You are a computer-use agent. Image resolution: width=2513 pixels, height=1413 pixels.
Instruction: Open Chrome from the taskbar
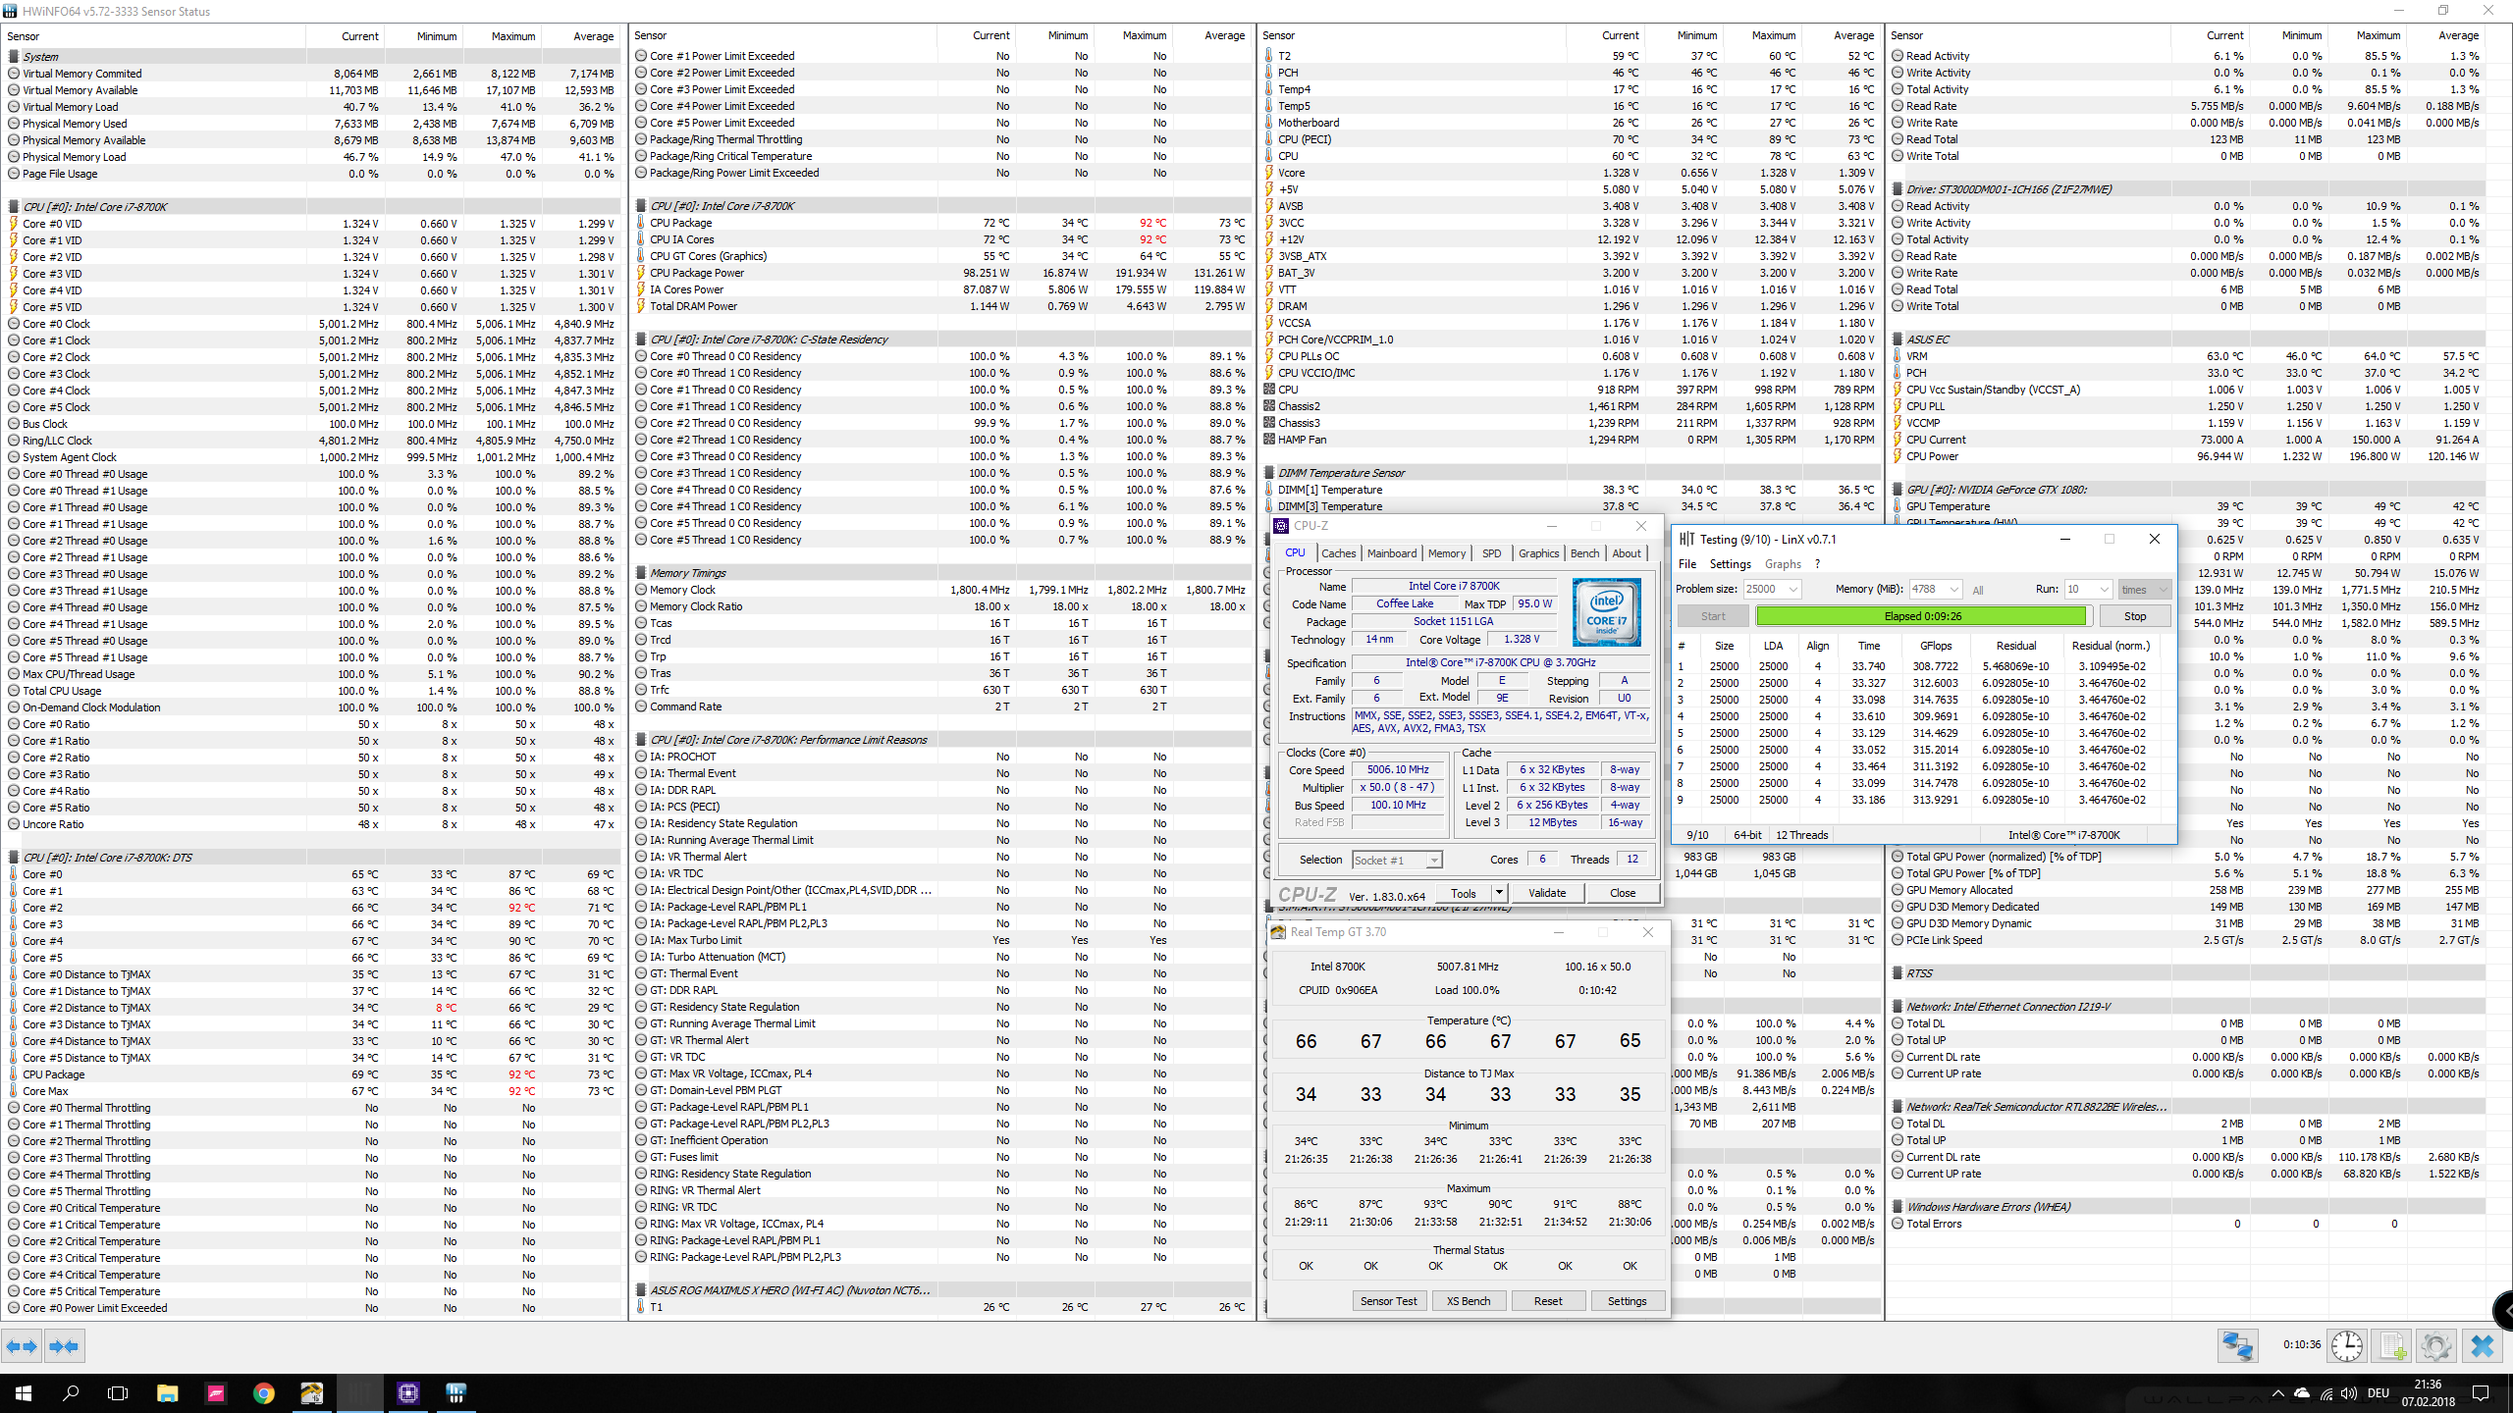tap(263, 1392)
